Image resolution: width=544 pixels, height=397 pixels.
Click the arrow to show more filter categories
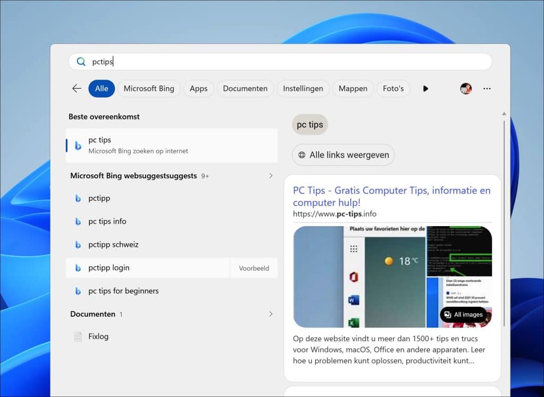426,89
